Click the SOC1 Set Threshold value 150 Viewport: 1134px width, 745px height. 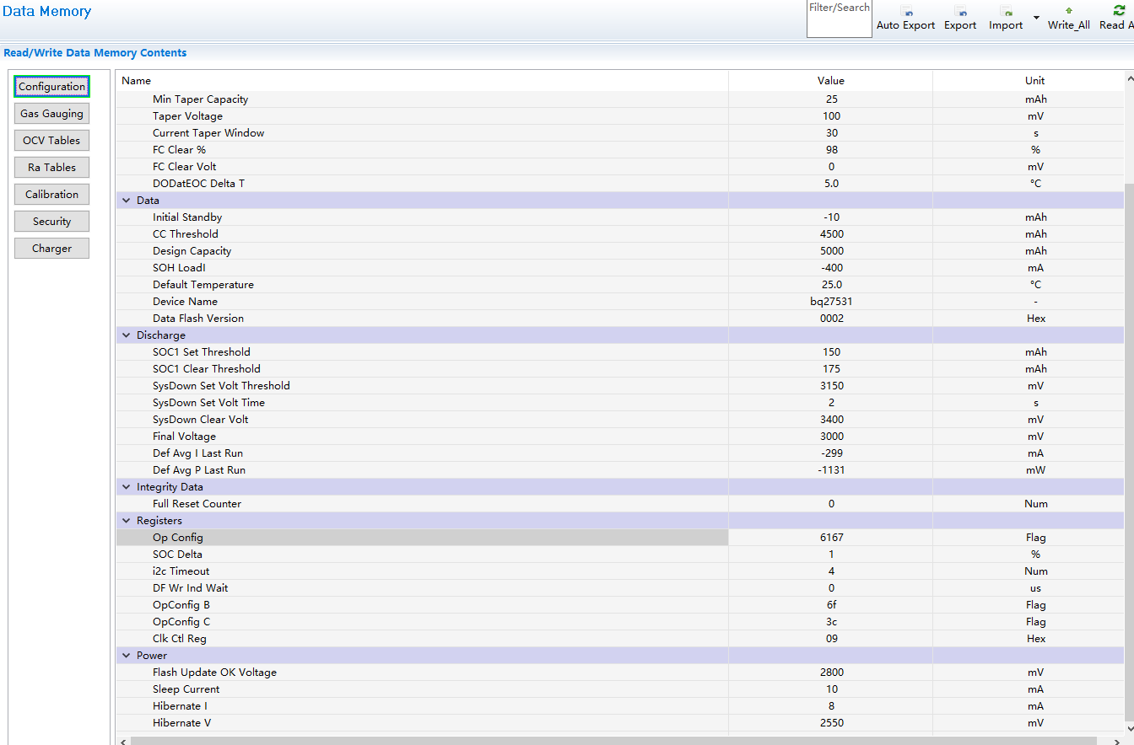tap(831, 352)
